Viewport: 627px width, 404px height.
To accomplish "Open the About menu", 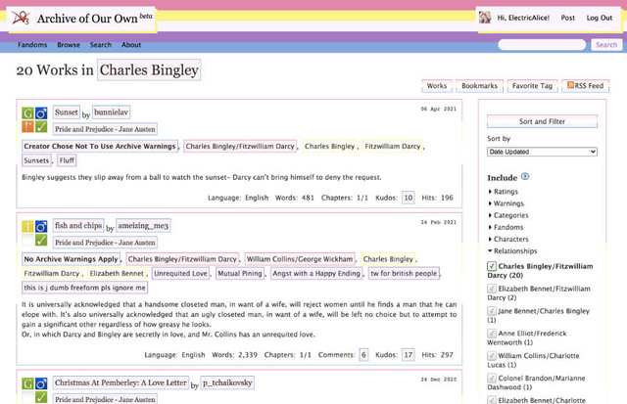I will pyautogui.click(x=131, y=45).
